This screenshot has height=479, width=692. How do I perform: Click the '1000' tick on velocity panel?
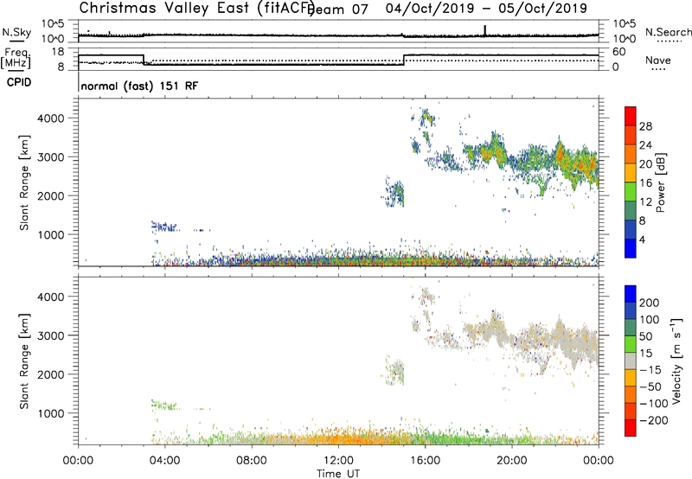click(50, 413)
